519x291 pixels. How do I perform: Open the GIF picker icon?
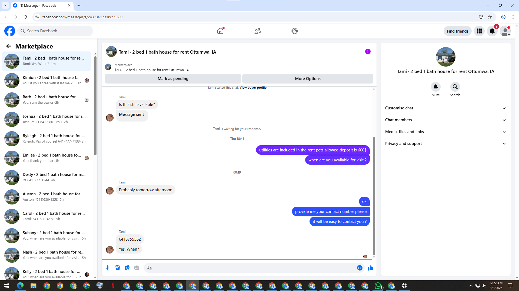pyautogui.click(x=137, y=268)
